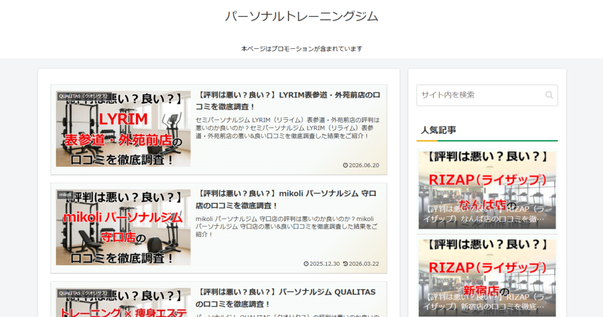Open the LYRIM 表参道・外苑前店 article thumbnail
This screenshot has height=317, width=603.
[x=123, y=129]
